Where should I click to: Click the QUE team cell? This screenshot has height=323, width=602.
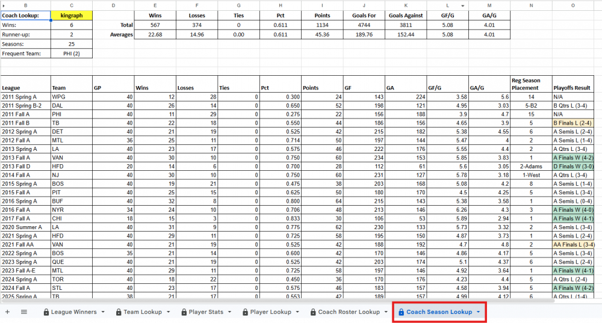pos(72,262)
